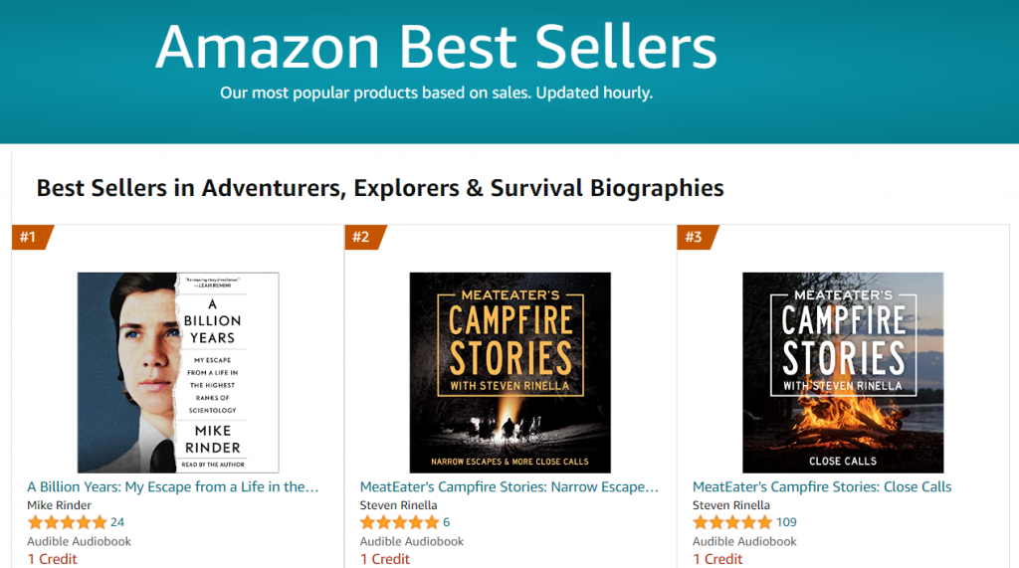Open the 6 reviews count link
Screen dimensions: 1019x568
[x=447, y=522]
